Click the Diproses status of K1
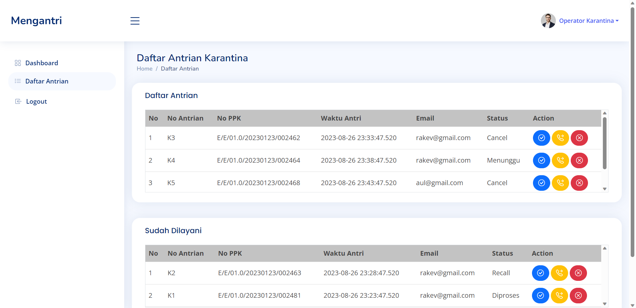The image size is (636, 308). [x=506, y=296]
